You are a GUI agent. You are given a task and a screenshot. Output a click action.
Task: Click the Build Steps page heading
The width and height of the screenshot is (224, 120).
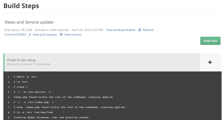coord(21,6)
